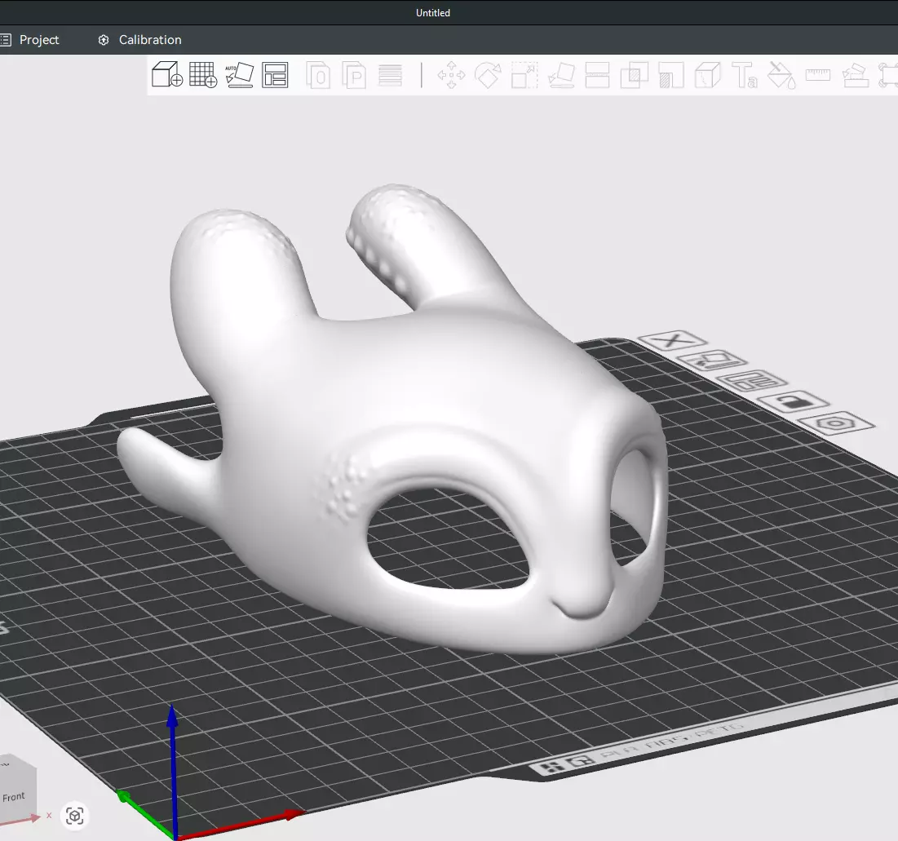Click the Untitled window title
This screenshot has height=841, width=898.
(x=433, y=12)
